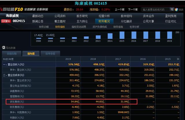This screenshot has width=185, height=120.
Task: Select the highlighted 财务概况 menu item
Action: [104, 21]
